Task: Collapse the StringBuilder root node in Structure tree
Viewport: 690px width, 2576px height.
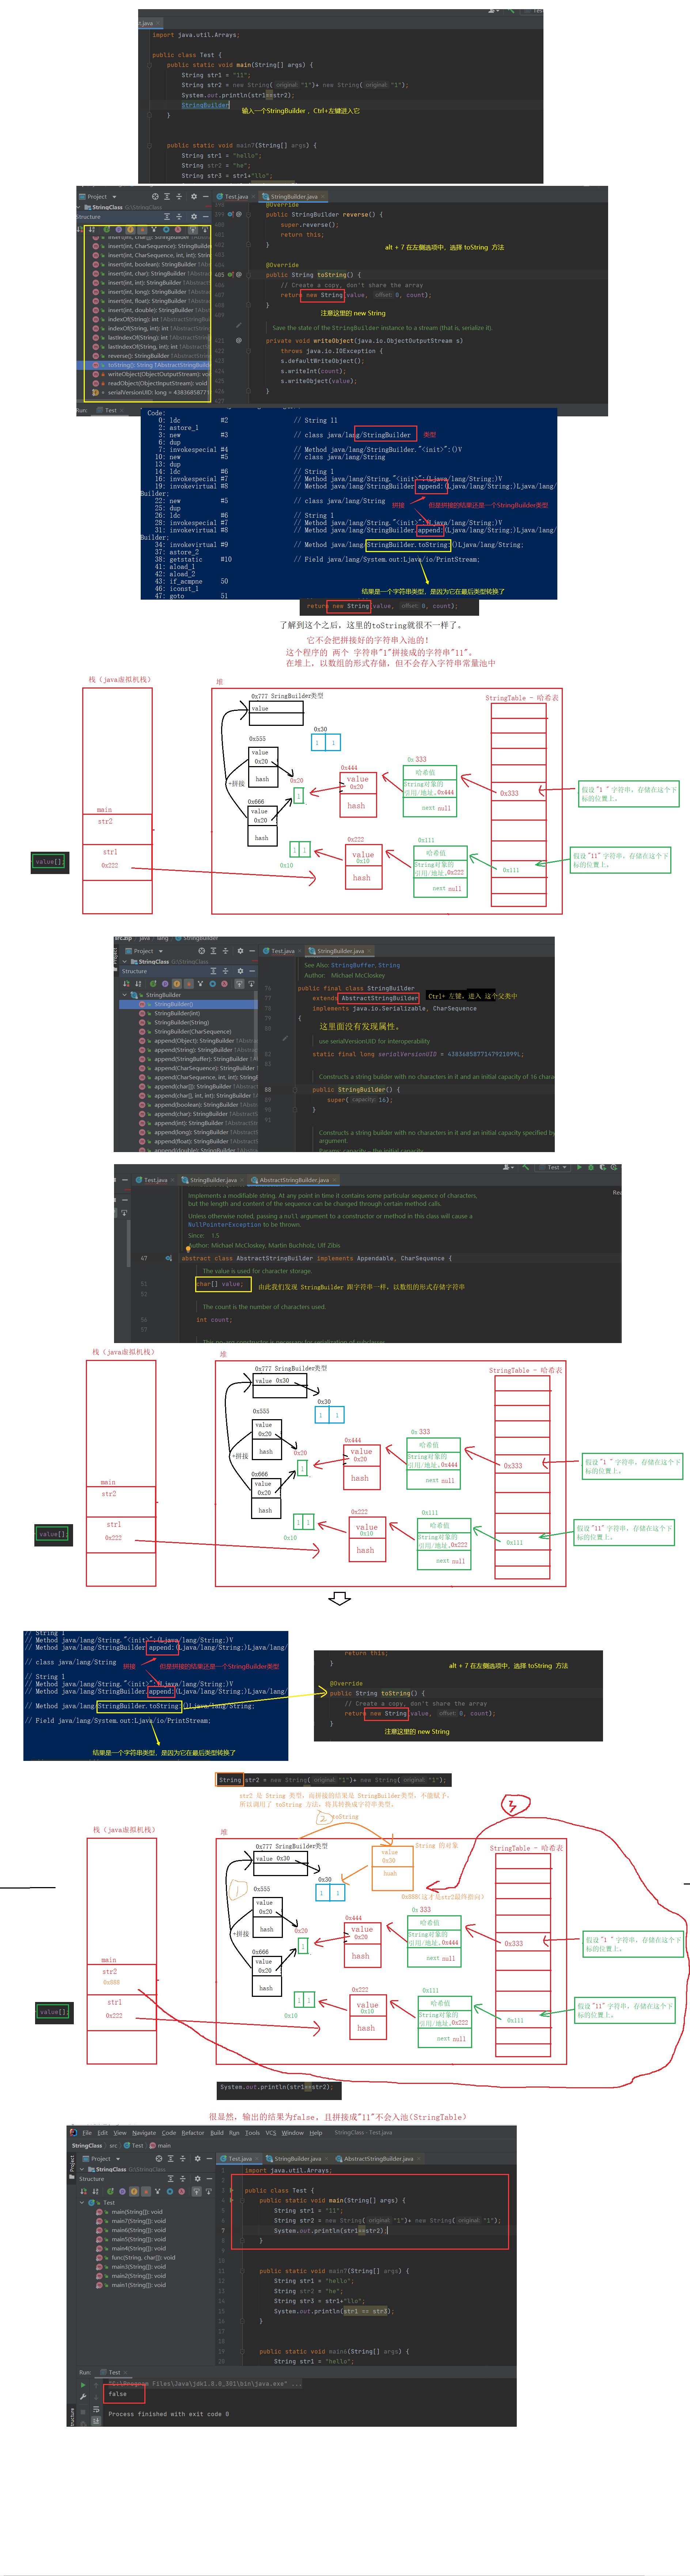Action: tap(125, 995)
